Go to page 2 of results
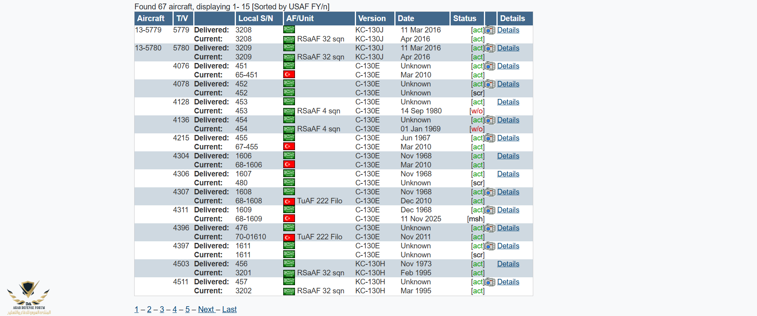The image size is (757, 316). (x=149, y=309)
